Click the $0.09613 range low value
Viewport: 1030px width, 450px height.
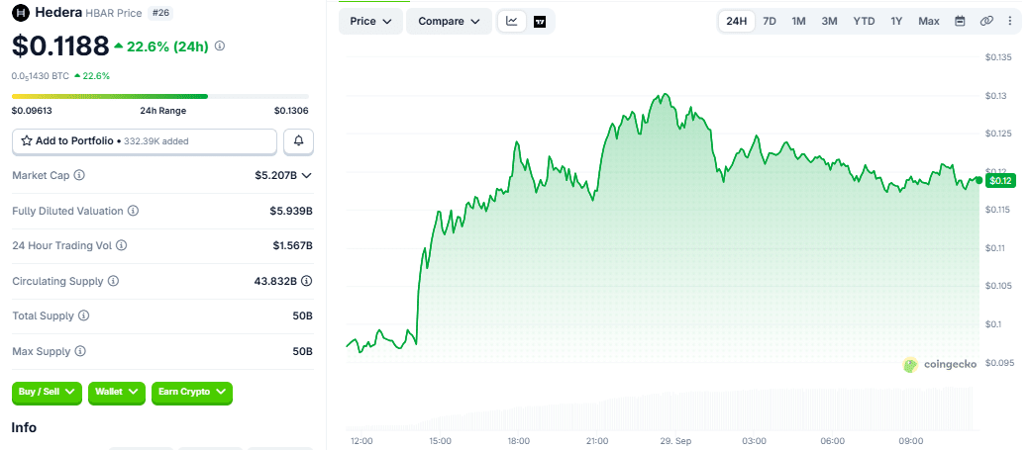click(x=32, y=111)
